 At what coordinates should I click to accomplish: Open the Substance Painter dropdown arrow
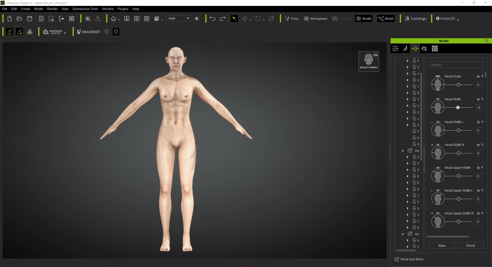[x=65, y=33]
